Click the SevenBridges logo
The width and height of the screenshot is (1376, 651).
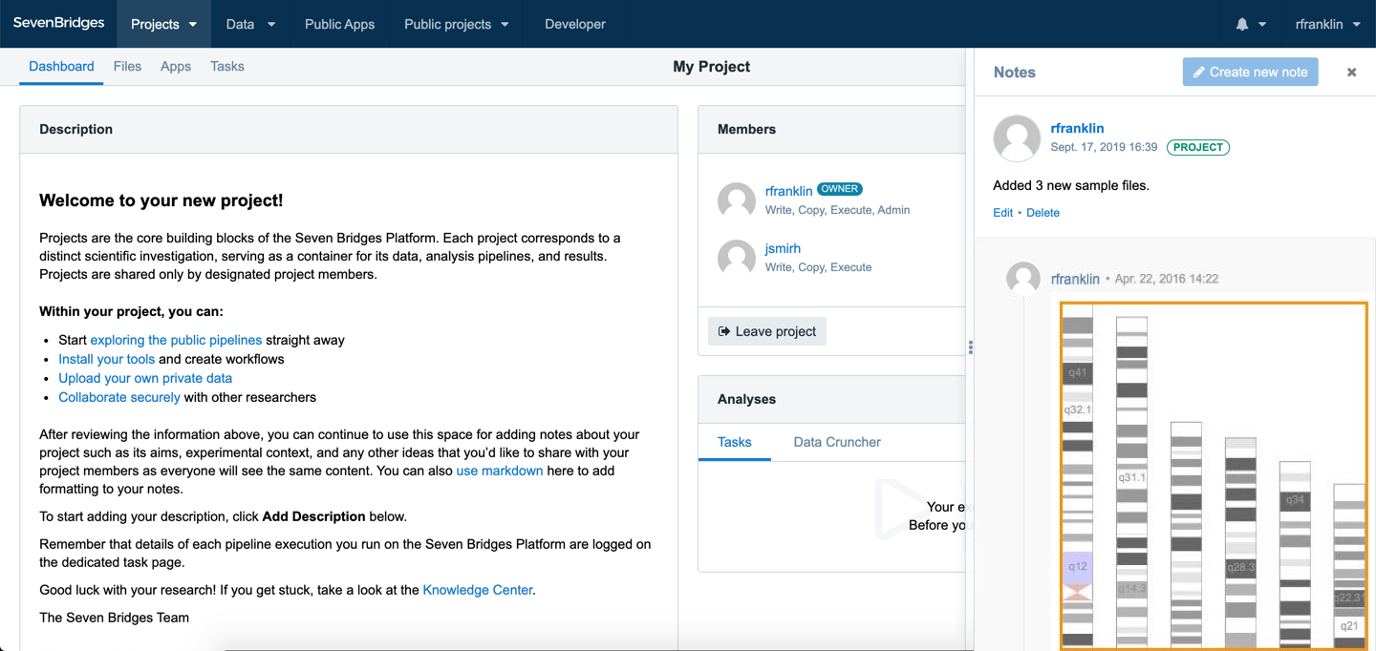pos(58,23)
